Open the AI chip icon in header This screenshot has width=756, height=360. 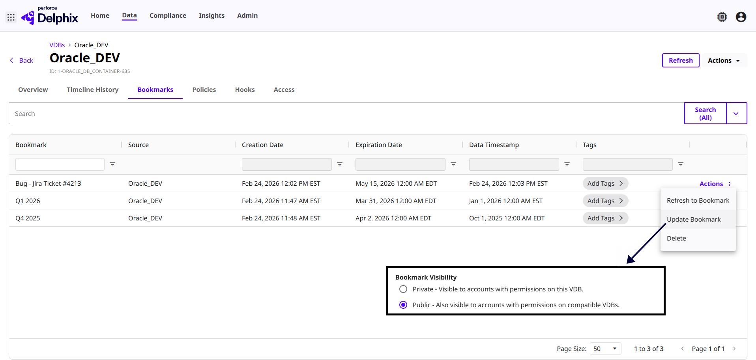722,17
